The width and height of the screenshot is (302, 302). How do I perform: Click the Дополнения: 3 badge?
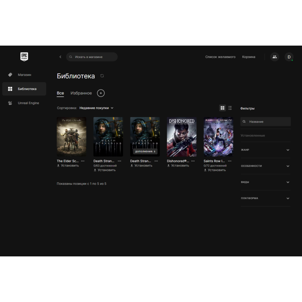(x=145, y=151)
